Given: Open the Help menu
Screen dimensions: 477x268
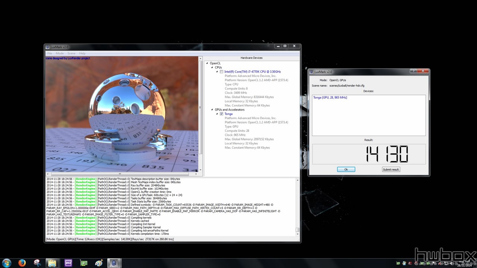Looking at the screenshot, I should 82,53.
